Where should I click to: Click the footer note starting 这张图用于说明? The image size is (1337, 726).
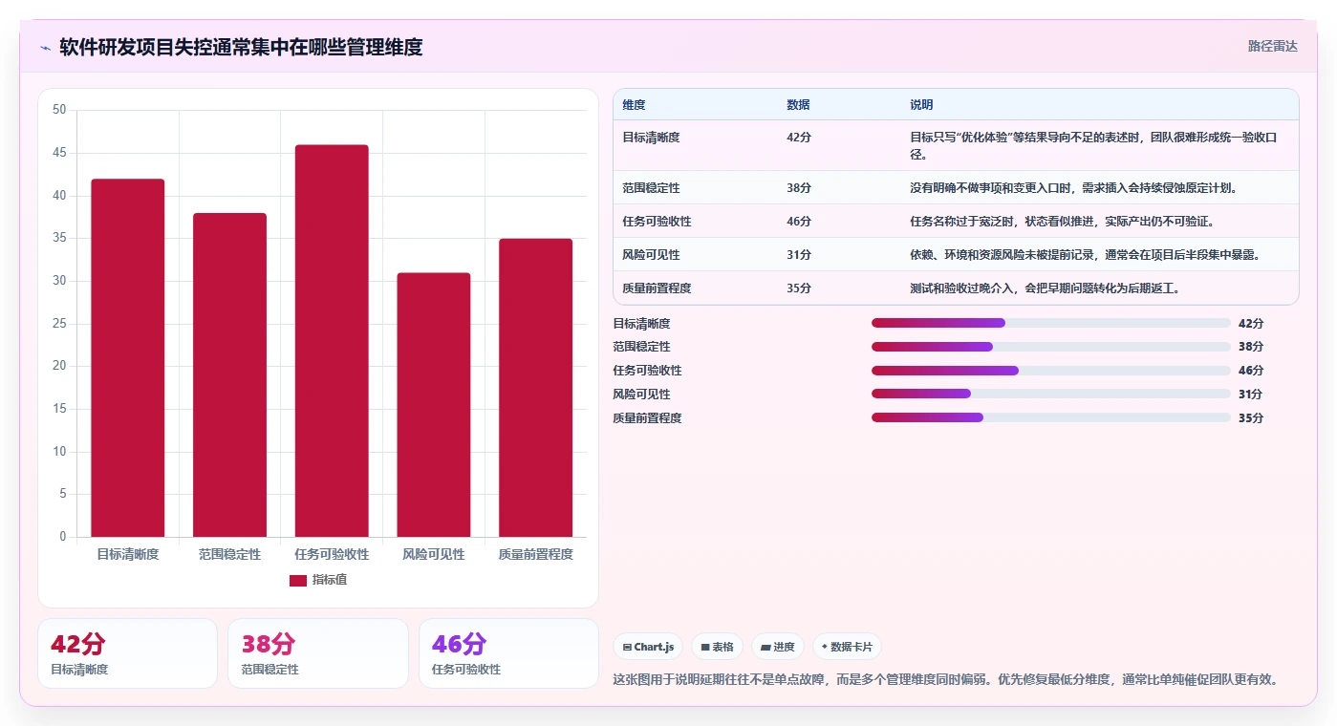tap(945, 680)
